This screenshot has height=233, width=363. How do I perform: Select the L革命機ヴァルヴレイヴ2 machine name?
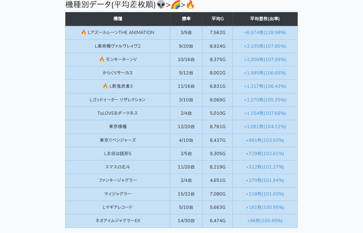118,46
